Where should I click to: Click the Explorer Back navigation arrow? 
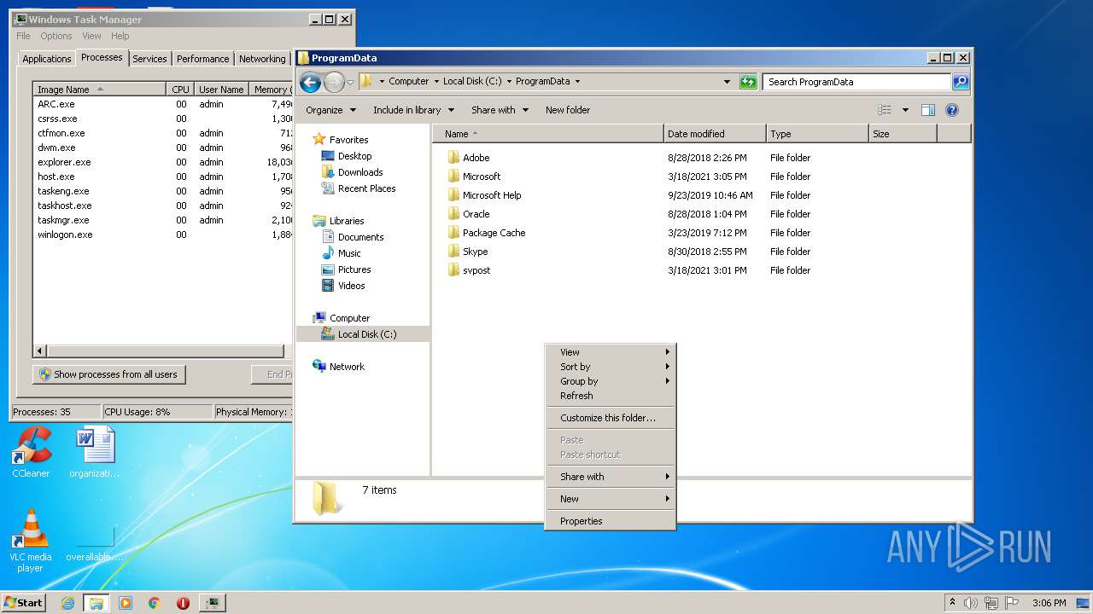point(310,82)
